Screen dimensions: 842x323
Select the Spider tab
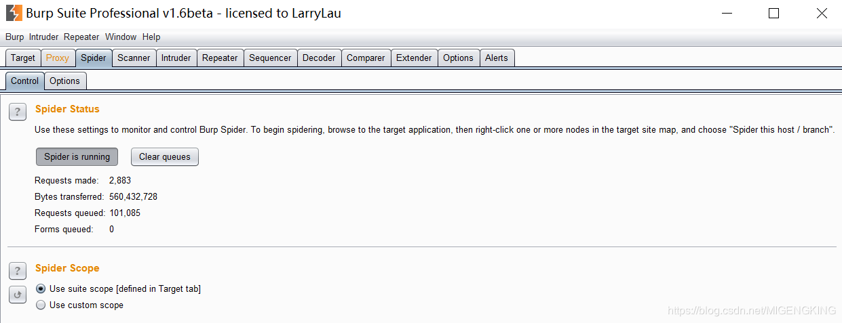click(94, 58)
